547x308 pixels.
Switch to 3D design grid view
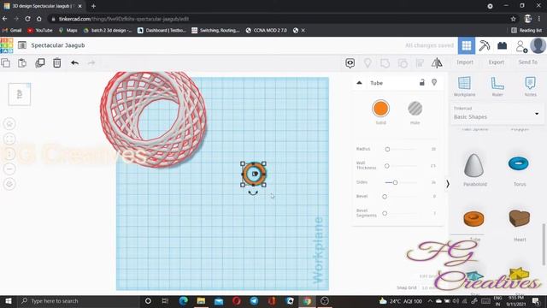(x=467, y=45)
